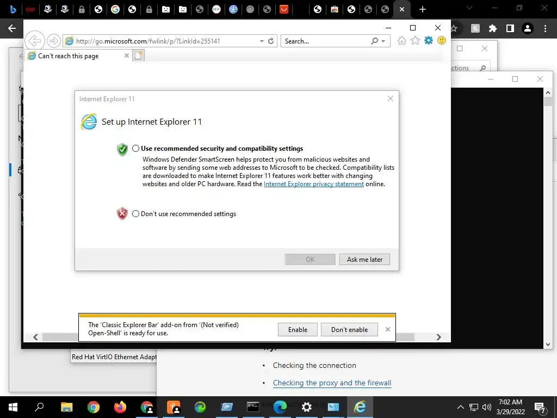
Task: Open the Windows Start menu
Action: point(13,407)
